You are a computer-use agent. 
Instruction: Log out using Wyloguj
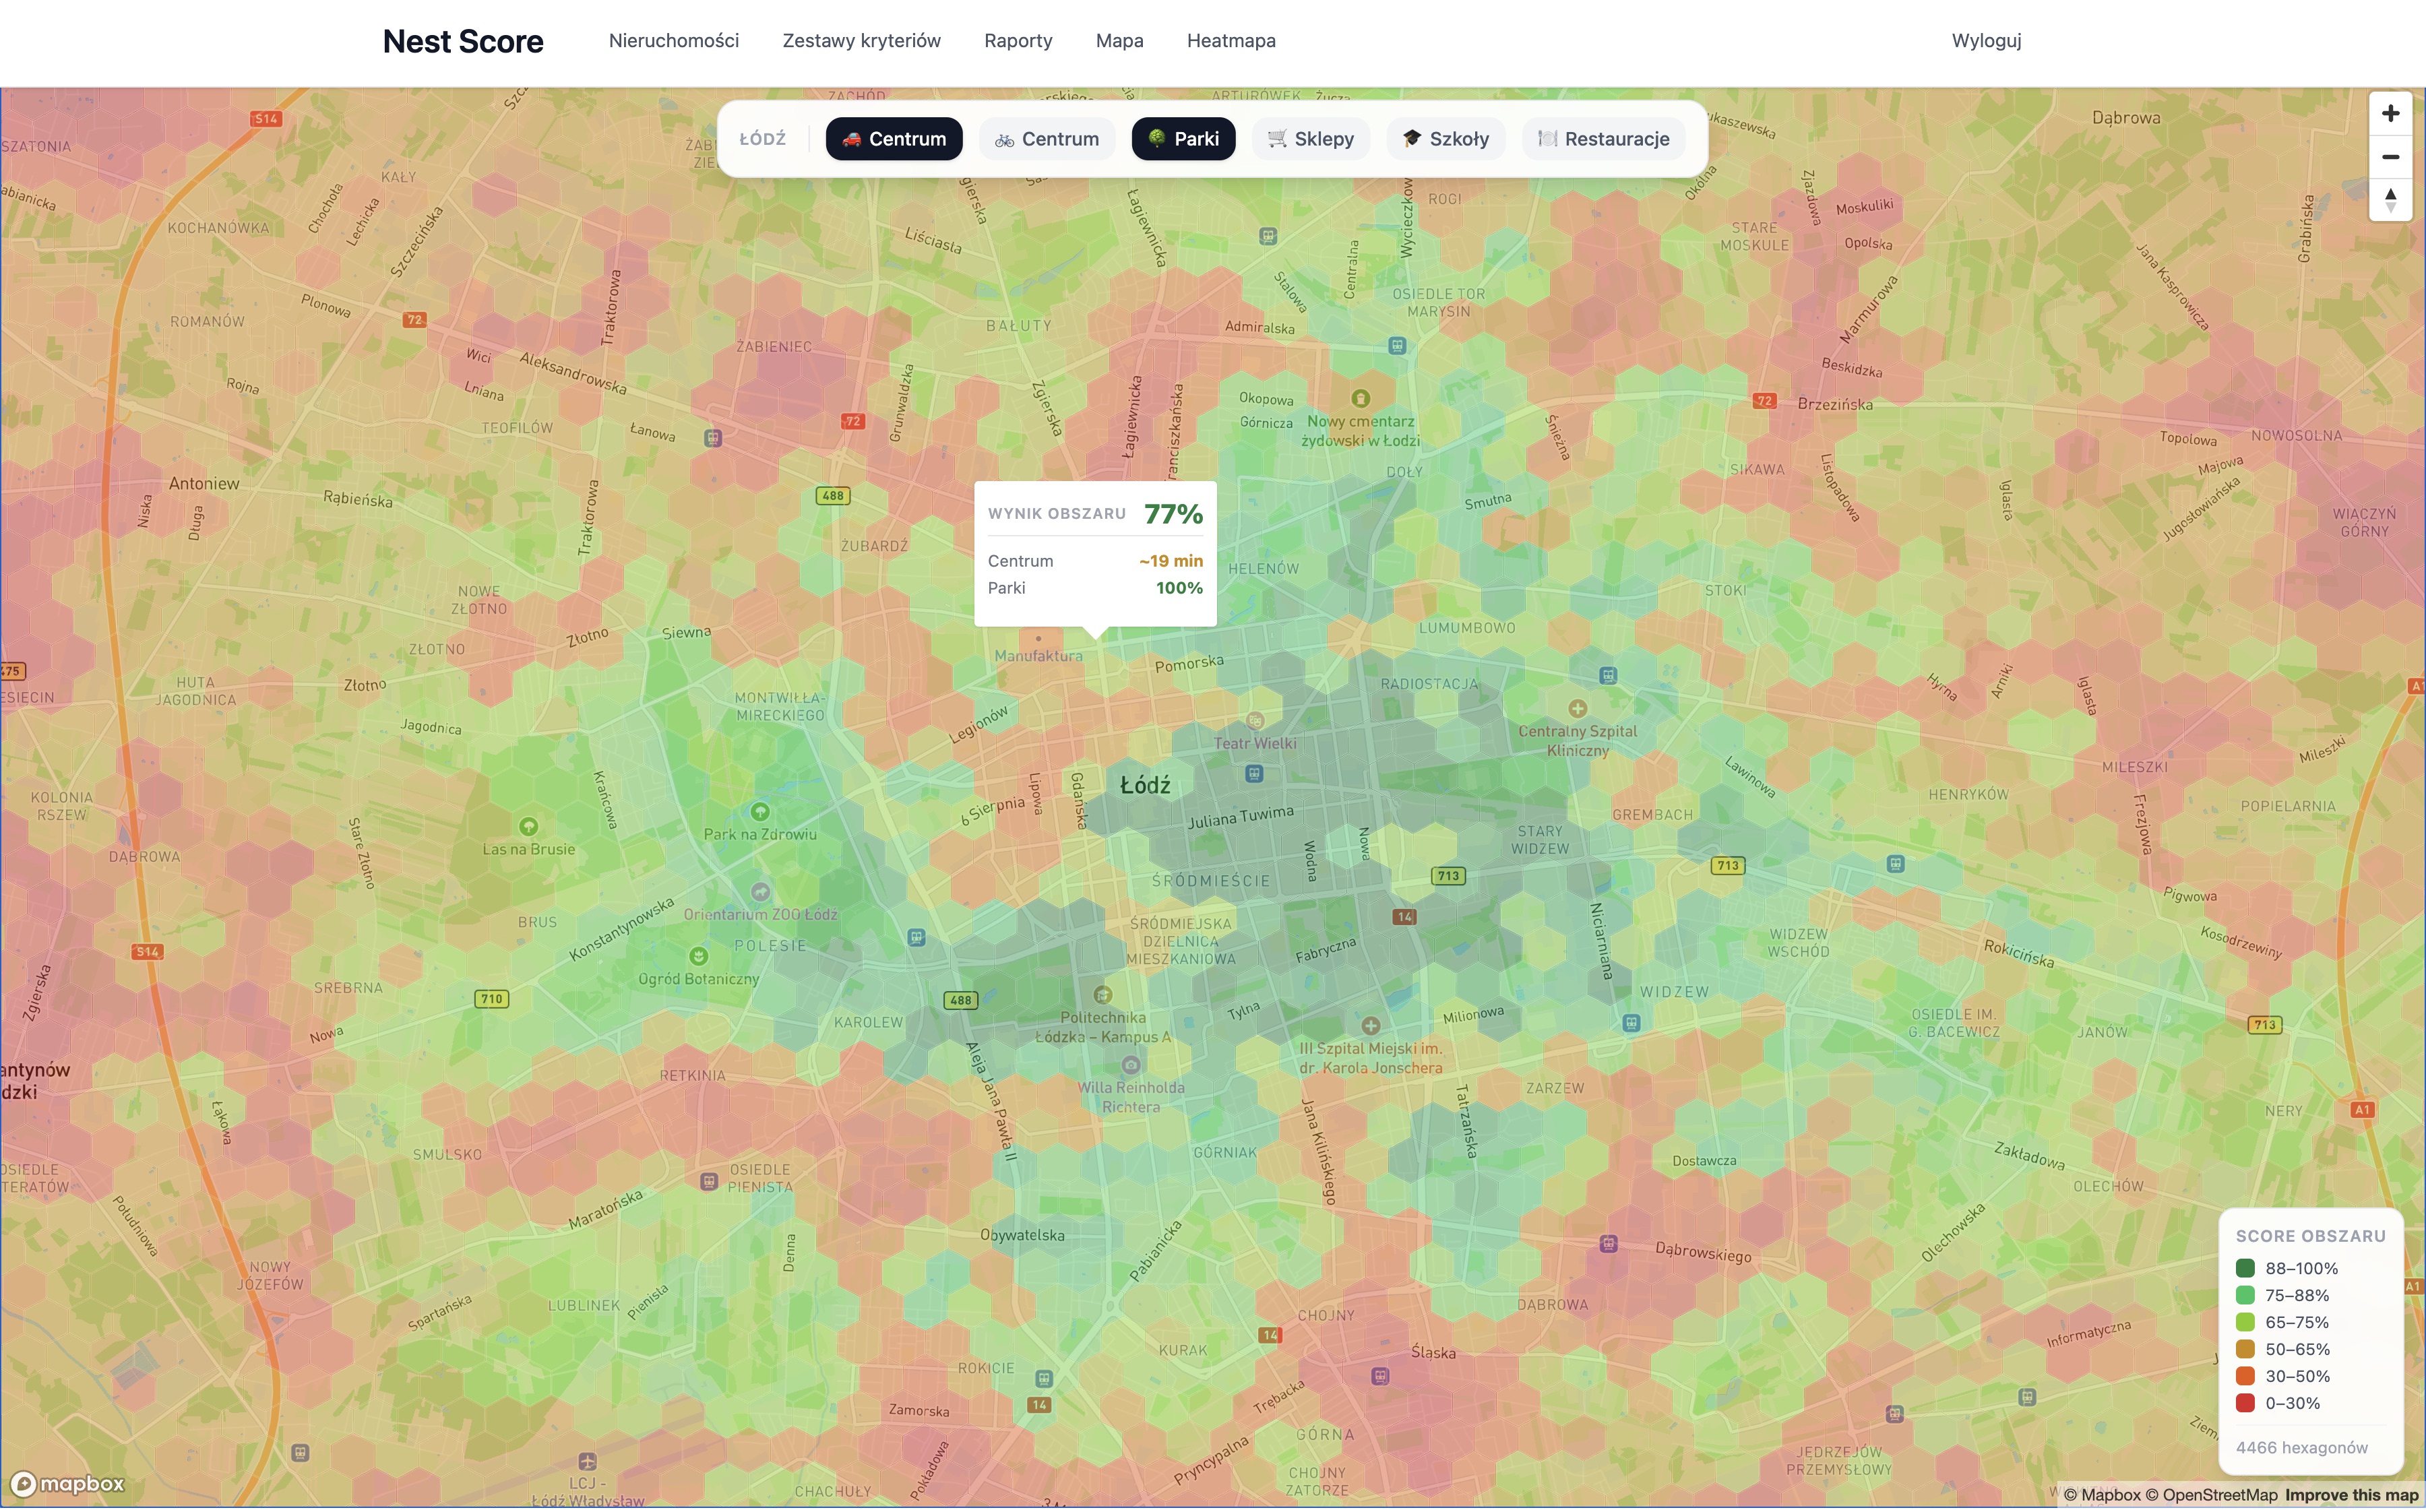pos(1986,41)
